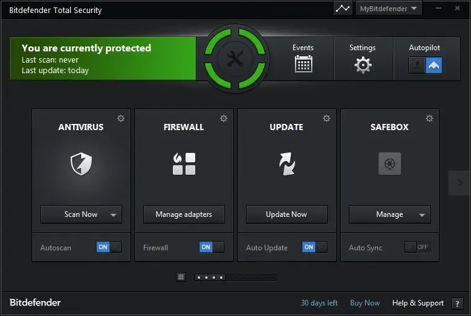This screenshot has width=471, height=316.
Task: Toggle the Autoscan switch off
Action: (x=109, y=247)
